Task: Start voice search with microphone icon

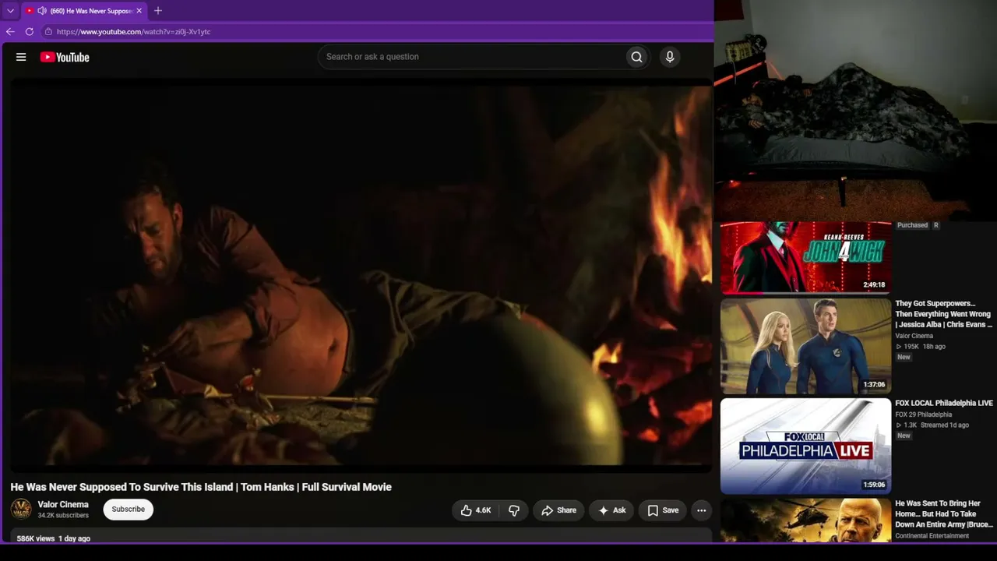Action: click(669, 57)
